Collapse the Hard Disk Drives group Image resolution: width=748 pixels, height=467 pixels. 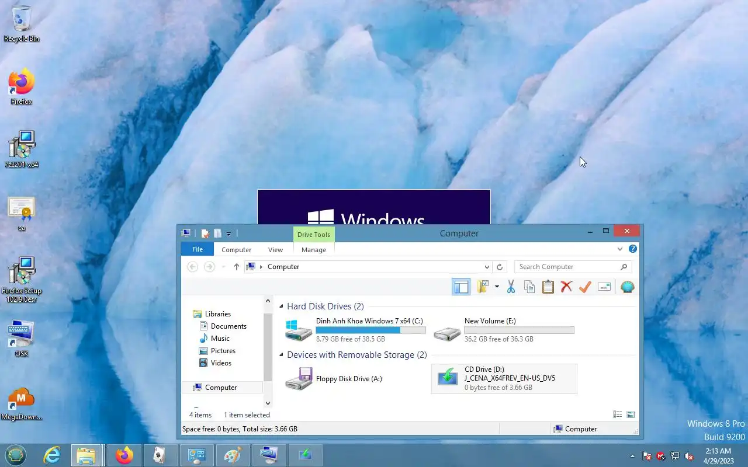[281, 306]
